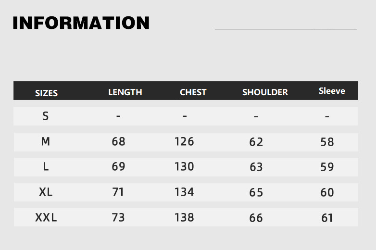The width and height of the screenshot is (376, 250).
Task: Click chest value 134 for size XL
Action: click(184, 192)
